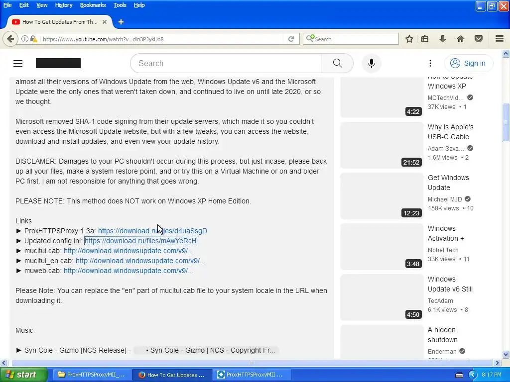Open the Tools menu
The width and height of the screenshot is (510, 382).
coord(120,5)
